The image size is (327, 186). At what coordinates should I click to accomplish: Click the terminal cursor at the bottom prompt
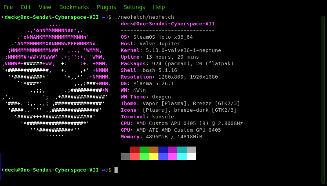click(x=116, y=170)
